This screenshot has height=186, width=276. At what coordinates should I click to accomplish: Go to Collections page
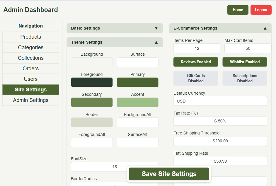tap(31, 58)
